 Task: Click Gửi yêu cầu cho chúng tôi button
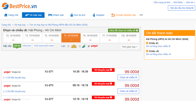[x=181, y=8]
